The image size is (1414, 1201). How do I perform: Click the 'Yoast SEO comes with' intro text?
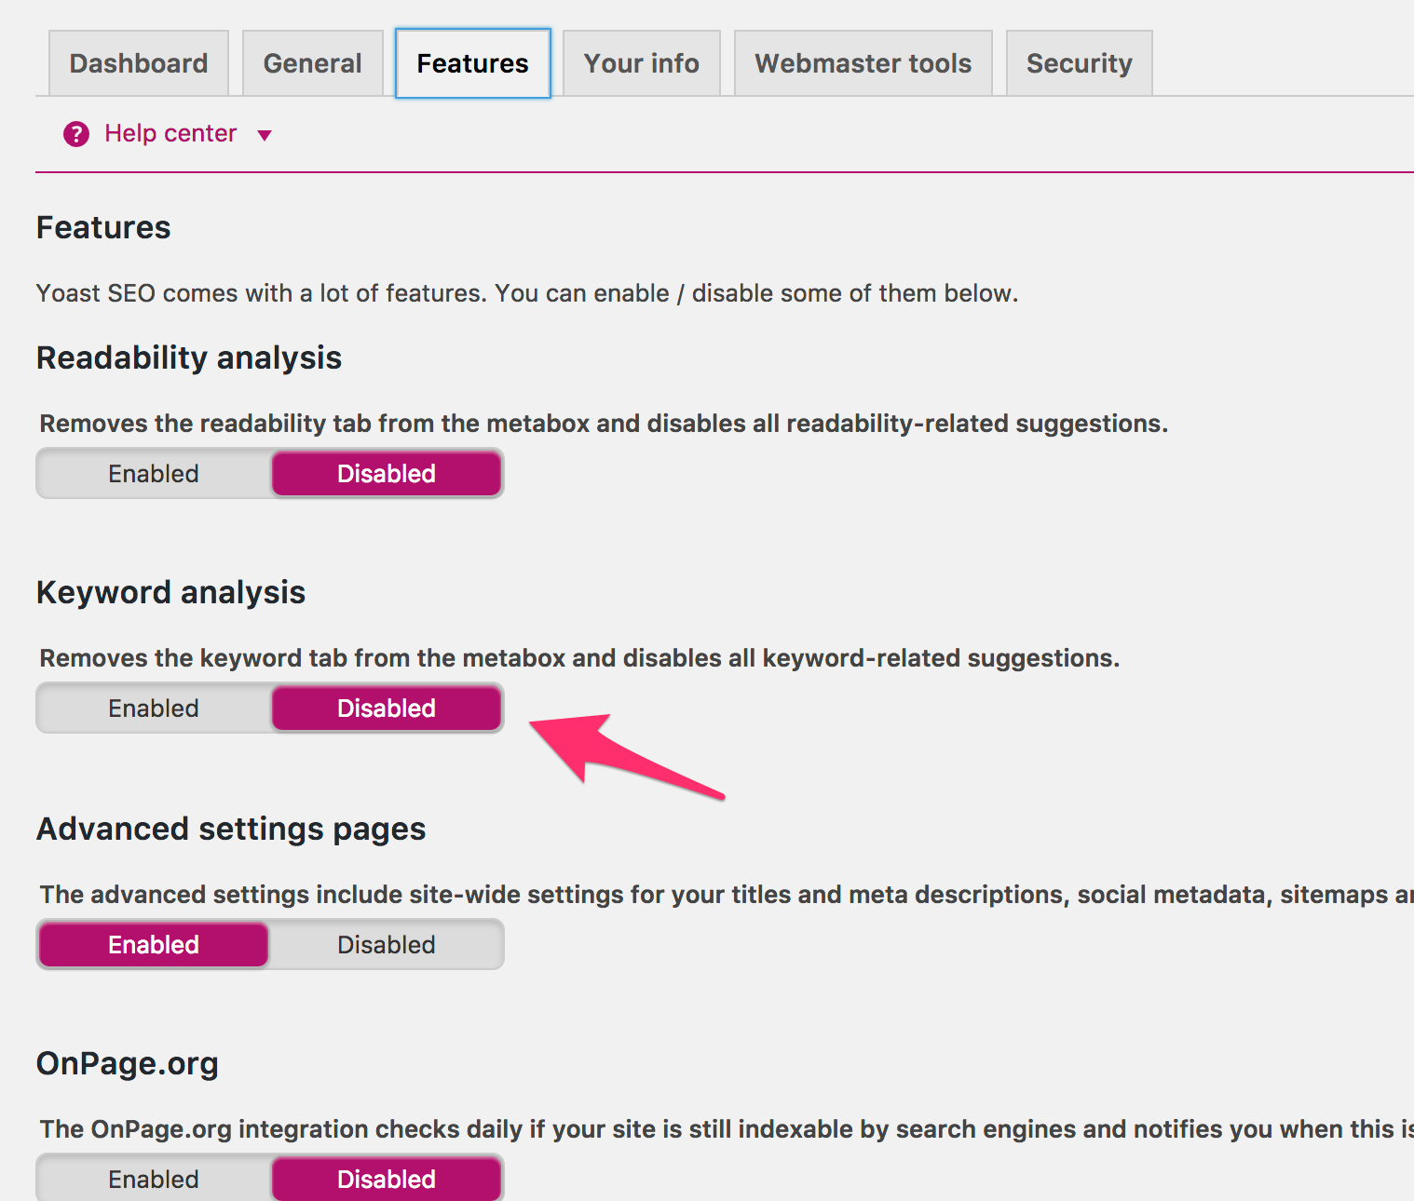[x=527, y=293]
